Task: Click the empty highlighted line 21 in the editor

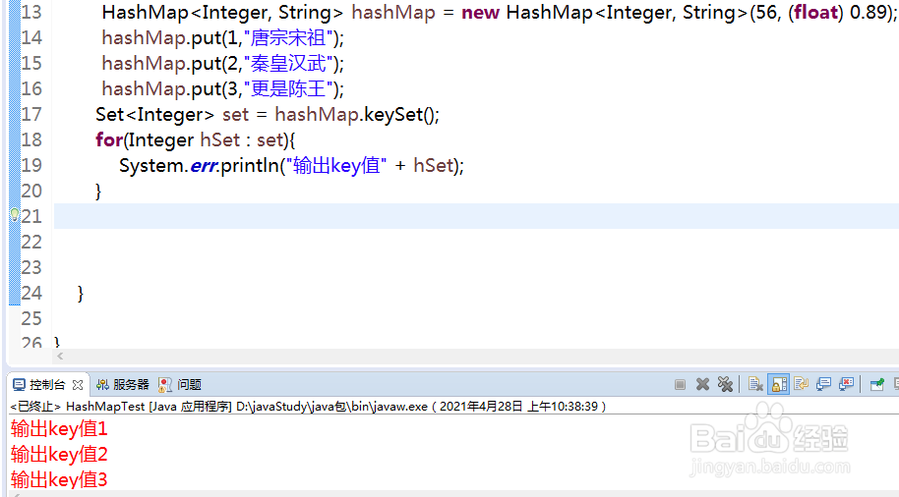Action: pyautogui.click(x=476, y=216)
